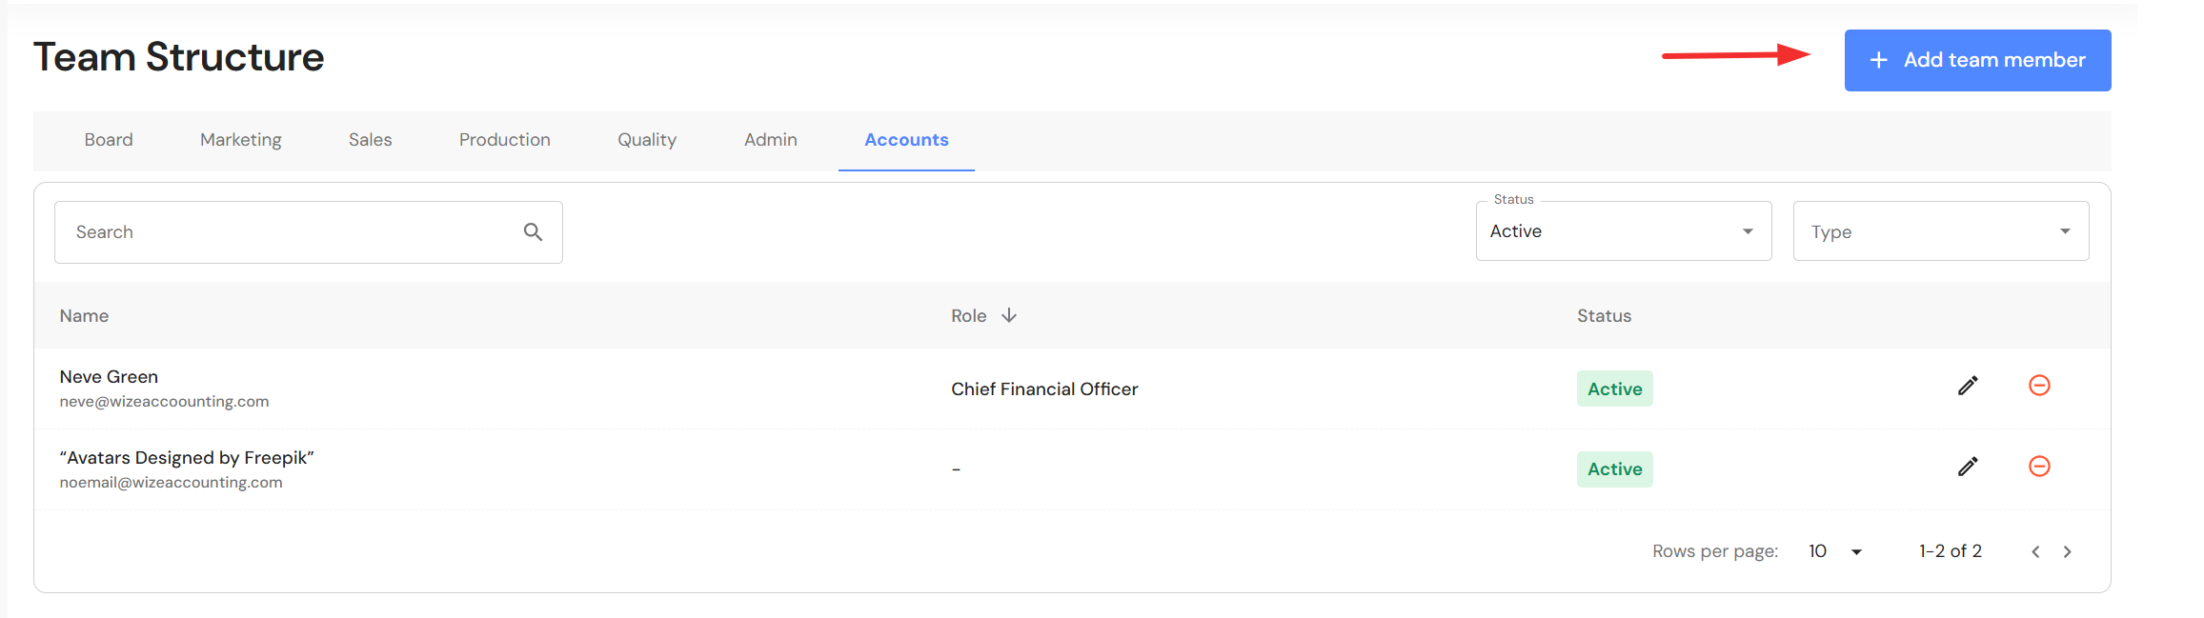Screen dimensions: 2204x618
Task: Switch to the Quality tab
Action: [647, 140]
